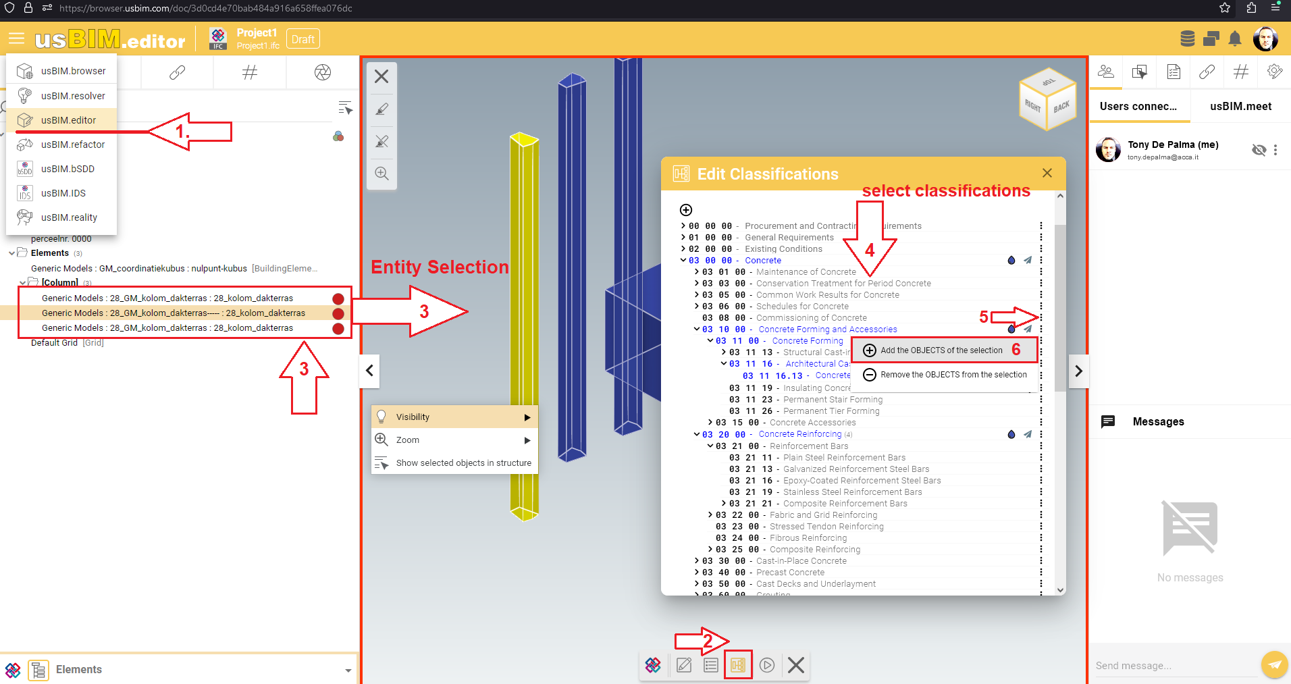The height and width of the screenshot is (684, 1291).
Task: Collapse the Elements tree node
Action: pyautogui.click(x=11, y=253)
